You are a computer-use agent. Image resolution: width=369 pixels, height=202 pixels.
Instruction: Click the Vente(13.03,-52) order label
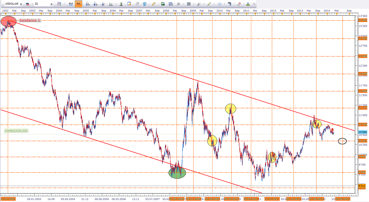click(16, 131)
